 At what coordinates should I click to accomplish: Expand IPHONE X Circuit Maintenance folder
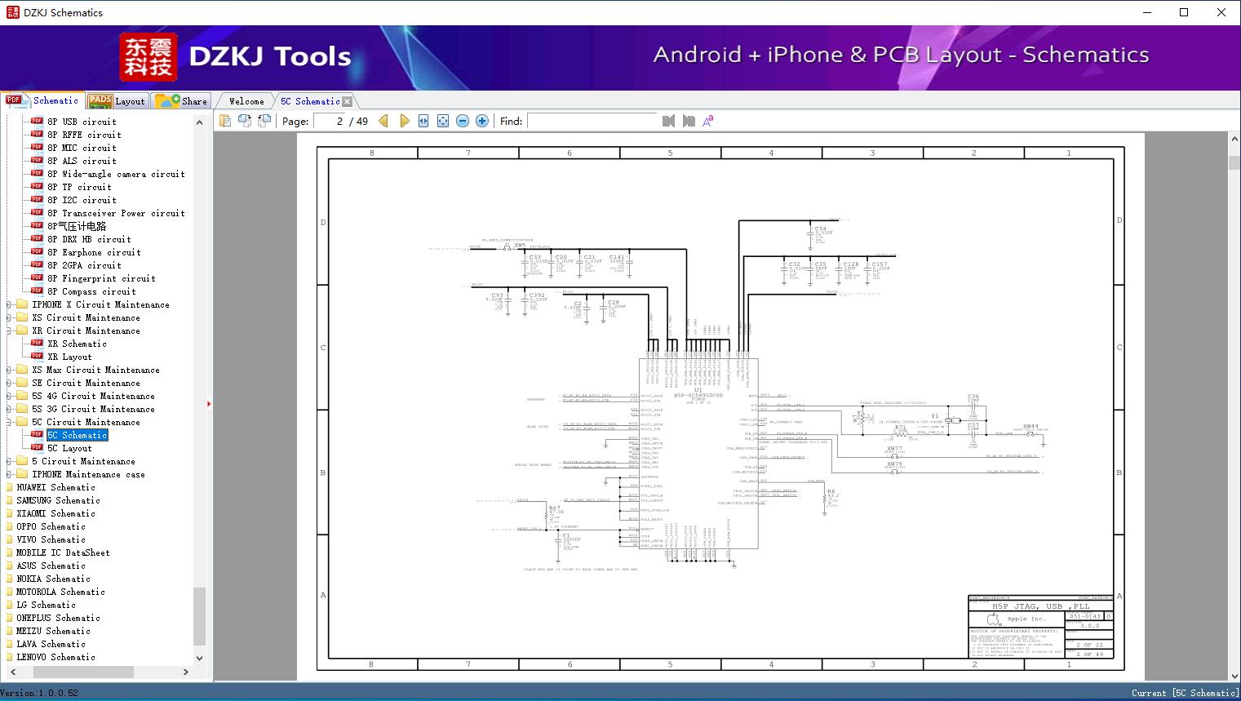pyautogui.click(x=9, y=304)
